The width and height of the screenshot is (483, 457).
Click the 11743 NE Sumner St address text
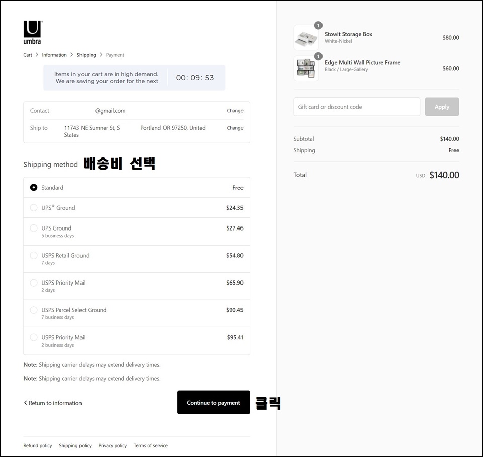coord(92,128)
